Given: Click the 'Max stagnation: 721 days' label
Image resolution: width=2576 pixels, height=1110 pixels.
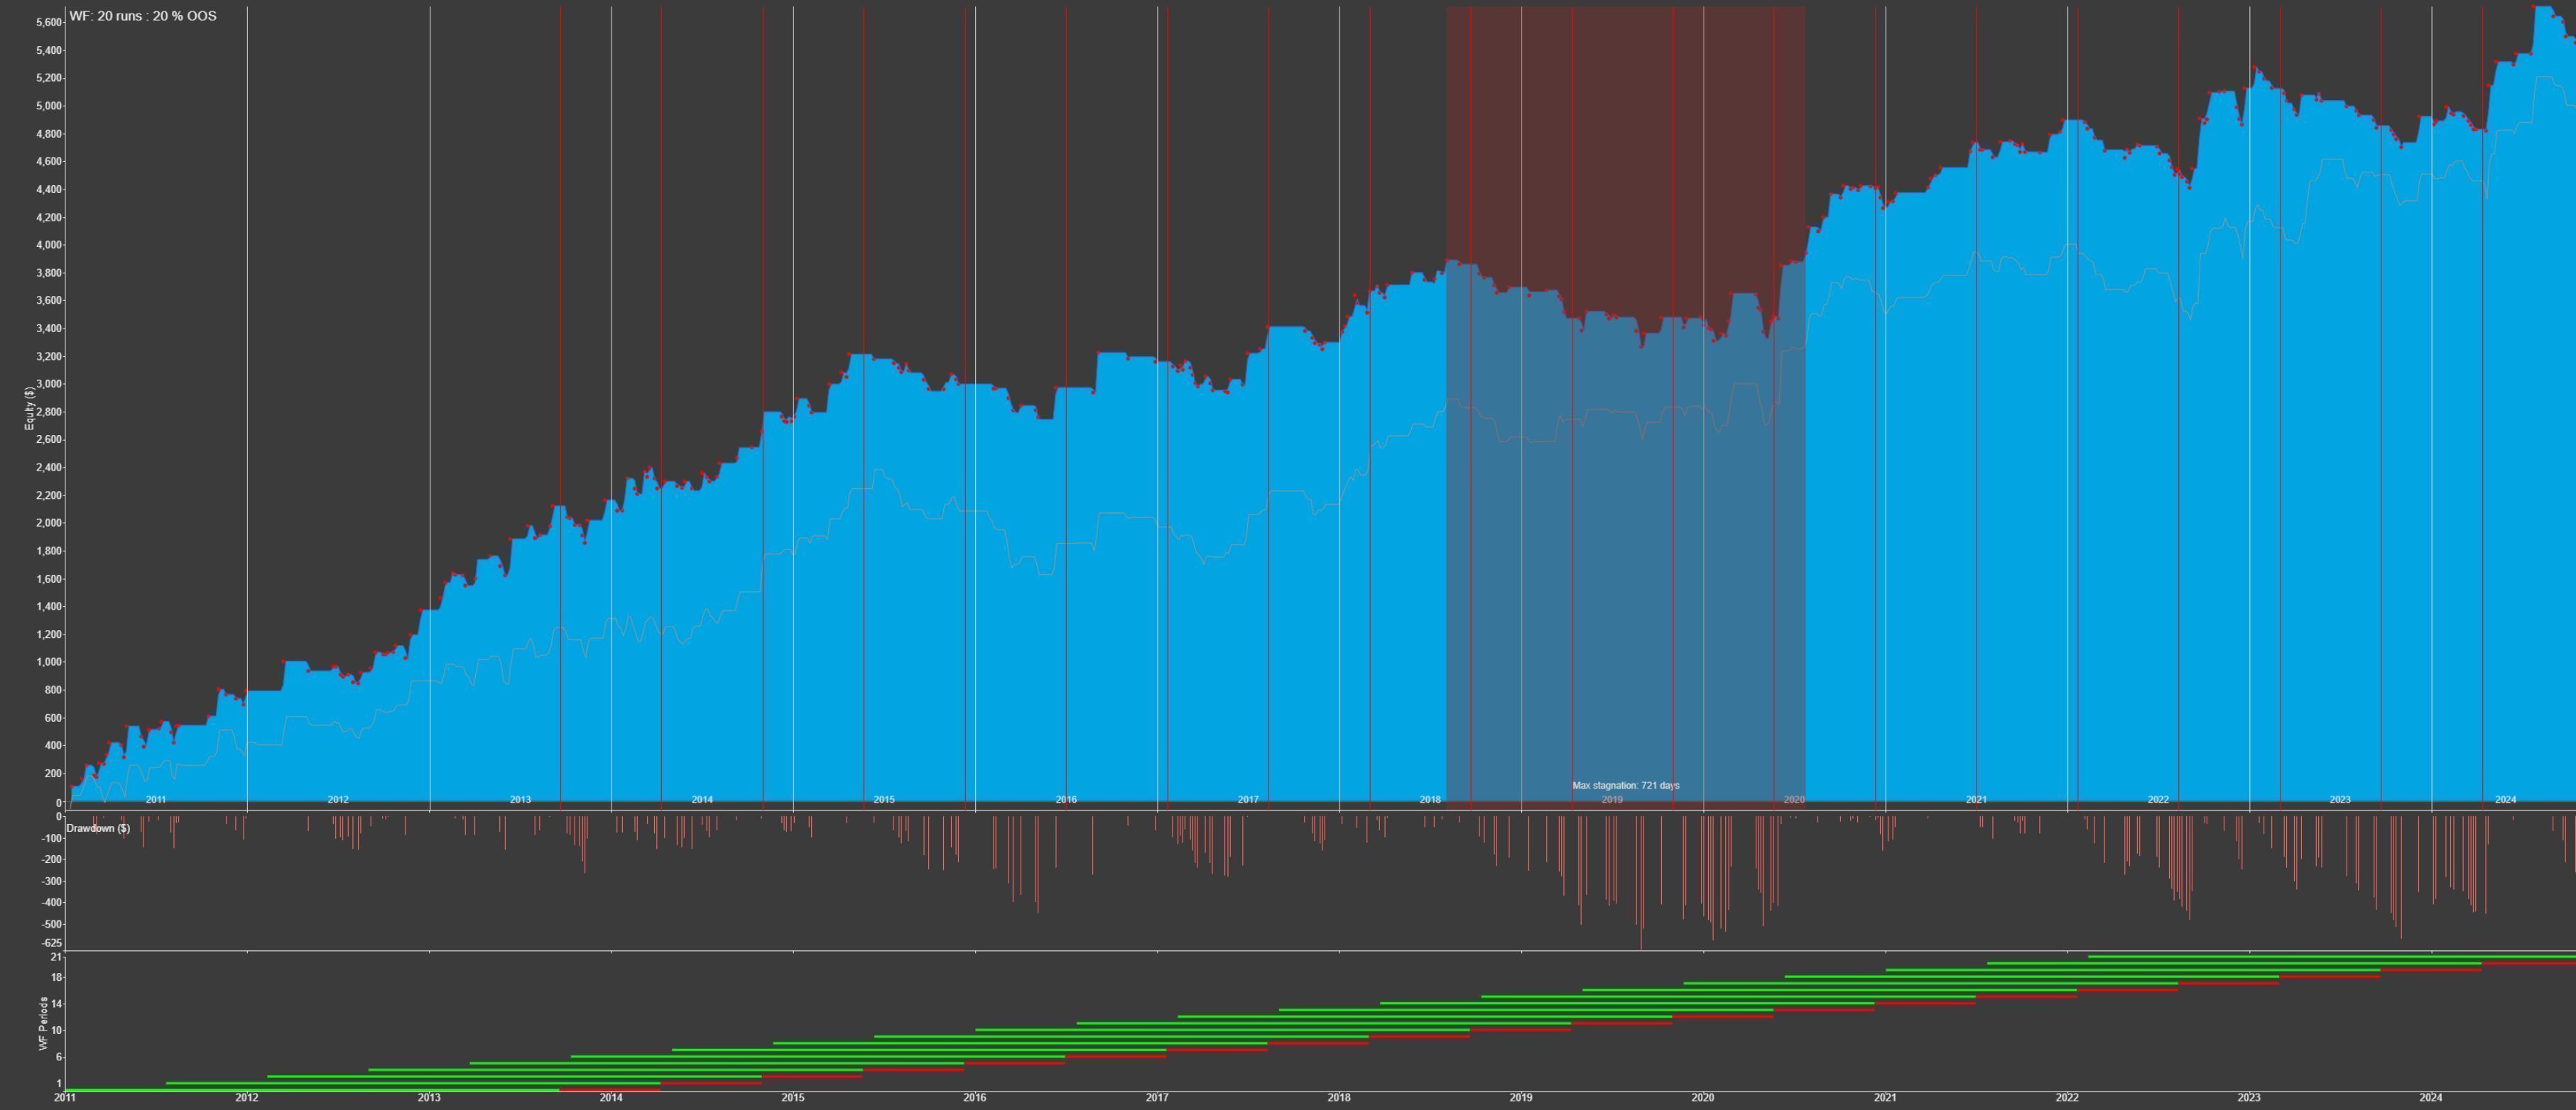Looking at the screenshot, I should coord(1625,785).
